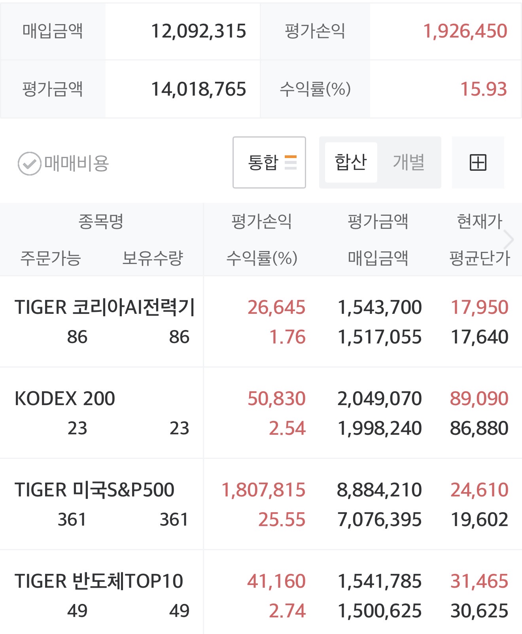This screenshot has width=522, height=634.
Task: Open the KODEX 200 holding
Action: (x=65, y=398)
